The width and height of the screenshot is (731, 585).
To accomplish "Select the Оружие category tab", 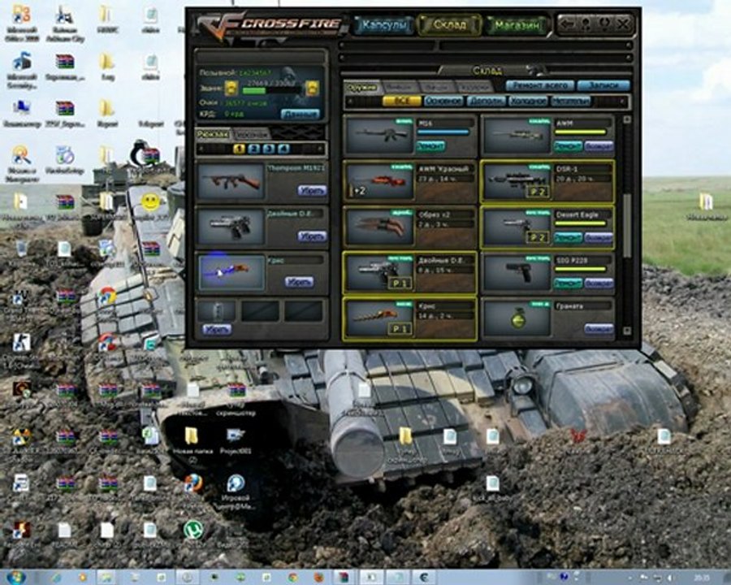I will pyautogui.click(x=362, y=87).
